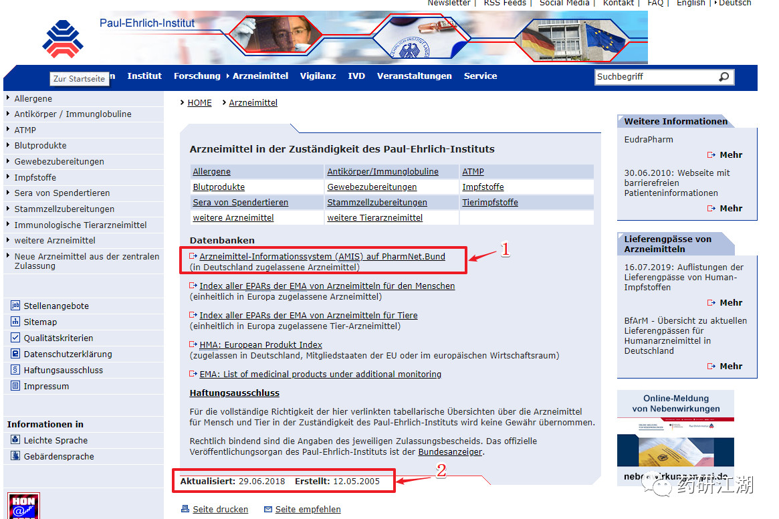Screen dimensions: 779x519
Task: Click the HON code badge
Action: pyautogui.click(x=24, y=506)
